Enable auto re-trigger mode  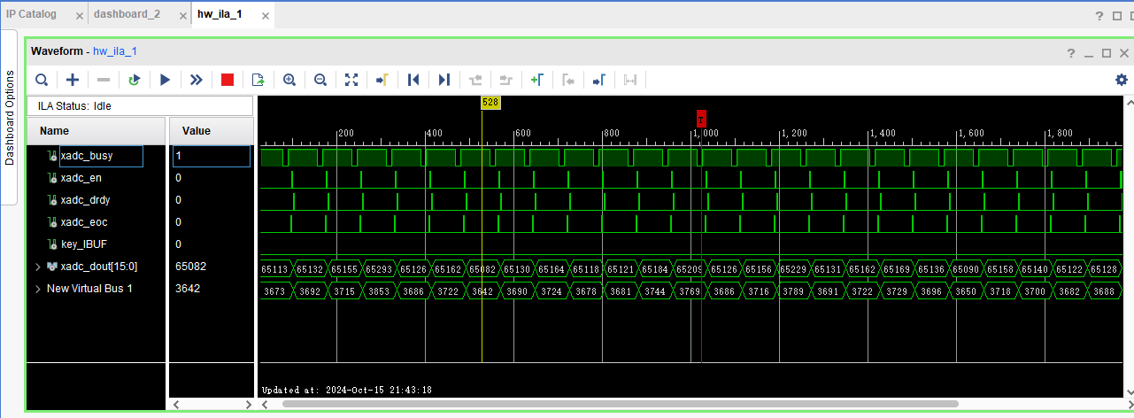pyautogui.click(x=134, y=80)
